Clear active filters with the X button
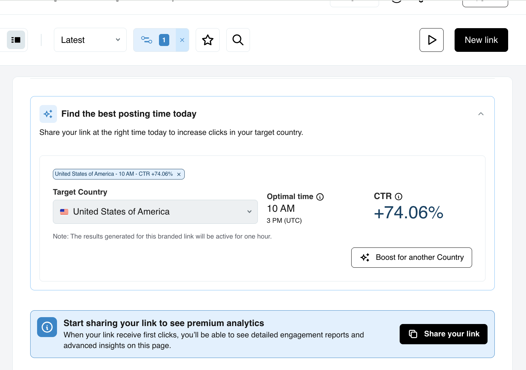This screenshot has width=526, height=370. (x=182, y=40)
